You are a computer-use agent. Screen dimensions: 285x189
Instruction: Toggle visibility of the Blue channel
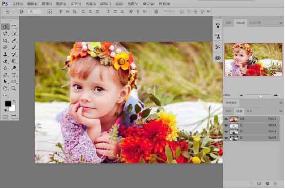[x=226, y=138]
